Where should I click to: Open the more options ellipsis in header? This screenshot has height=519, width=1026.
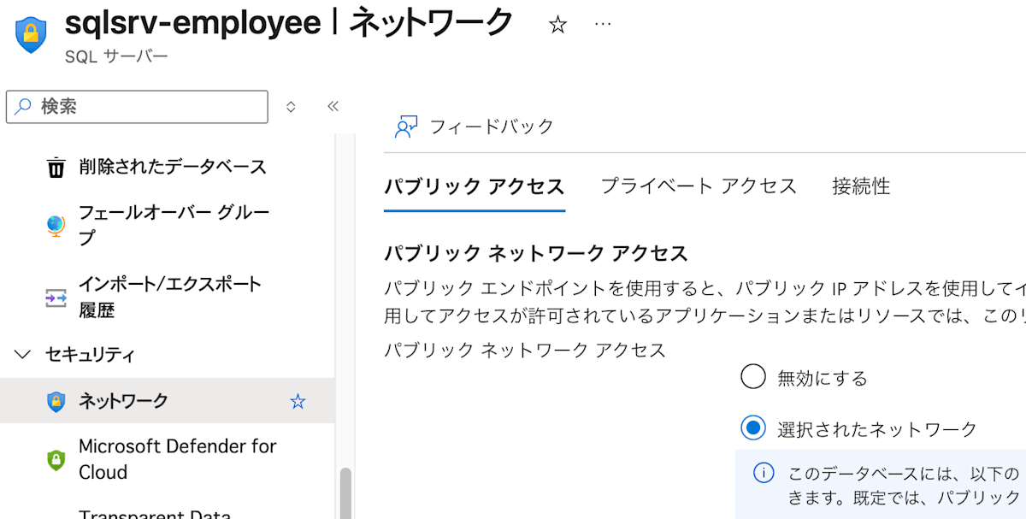[x=603, y=24]
